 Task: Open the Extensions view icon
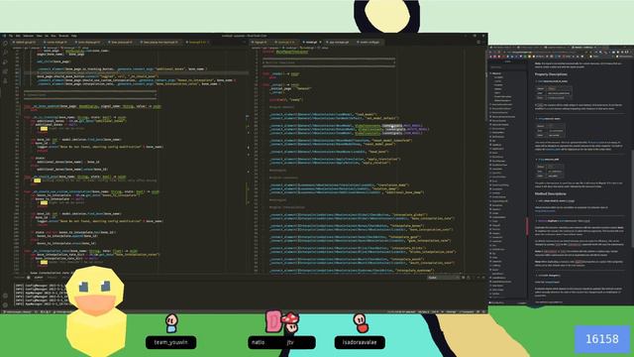(x=5, y=80)
